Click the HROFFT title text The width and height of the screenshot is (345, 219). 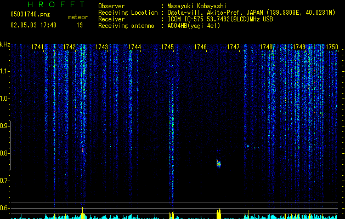[x=56, y=4]
